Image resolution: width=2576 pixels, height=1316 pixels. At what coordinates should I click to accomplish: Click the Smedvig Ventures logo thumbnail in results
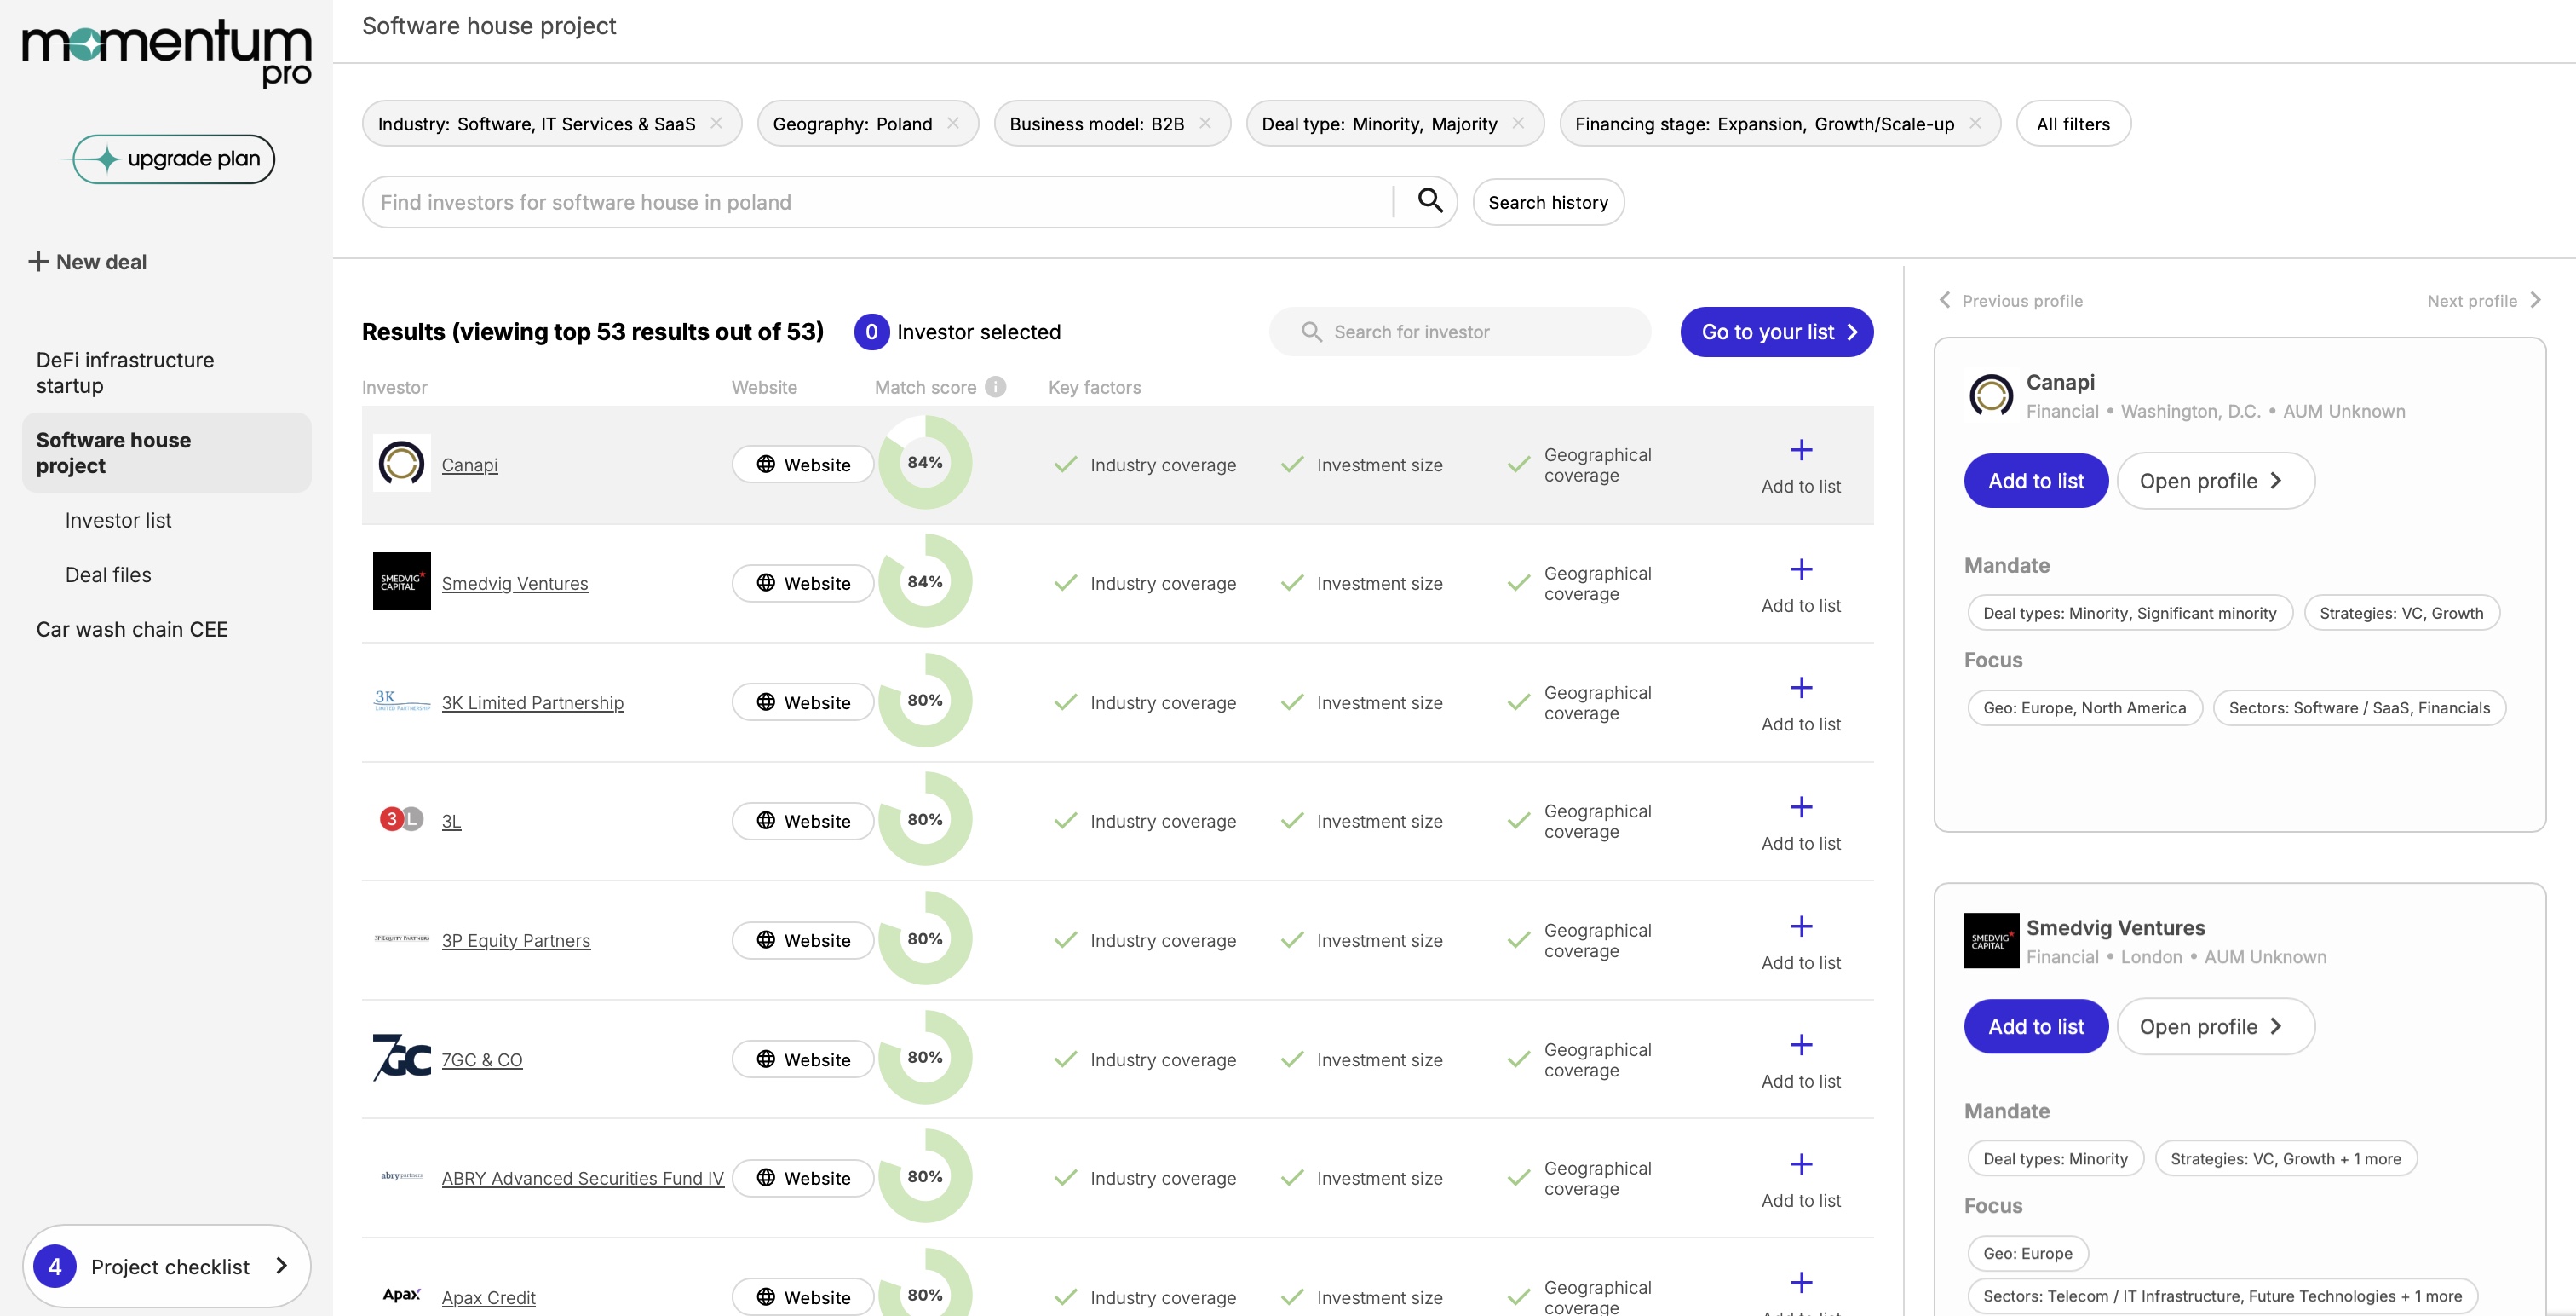point(401,581)
